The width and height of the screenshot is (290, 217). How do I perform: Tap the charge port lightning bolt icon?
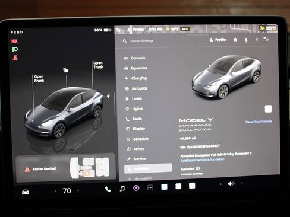[x=108, y=96]
